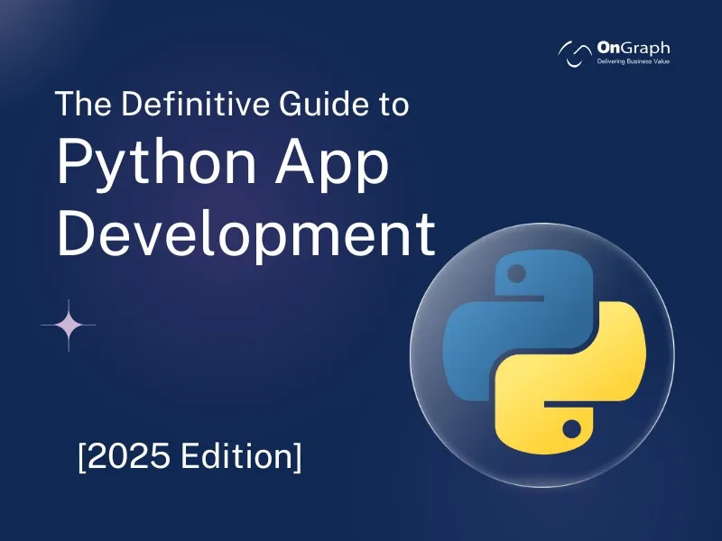Tap the blue snake's eye dot
Viewport: 722px width, 541px height.
tap(516, 273)
